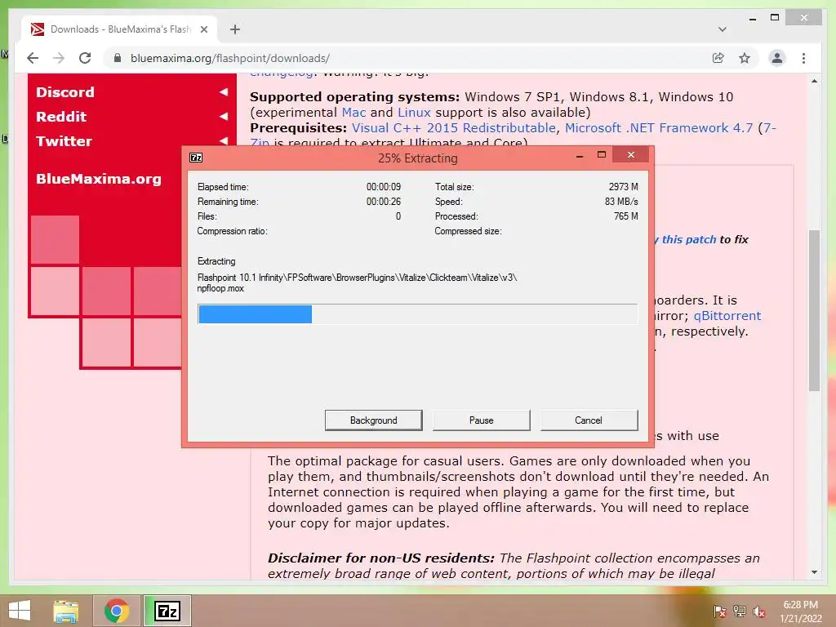
Task: Reload the page with the refresh icon
Action: pos(85,58)
